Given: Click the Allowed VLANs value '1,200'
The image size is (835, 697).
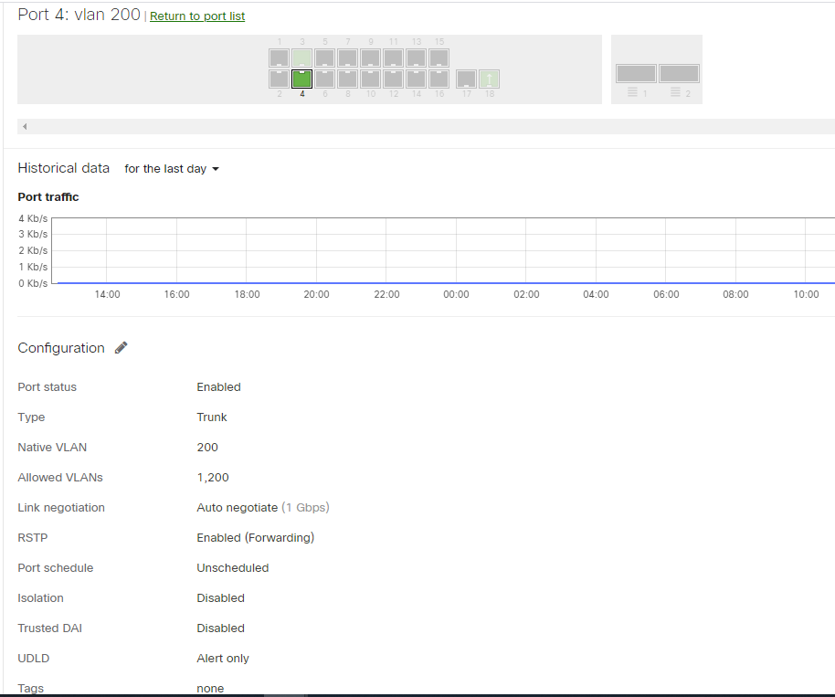Looking at the screenshot, I should (213, 477).
